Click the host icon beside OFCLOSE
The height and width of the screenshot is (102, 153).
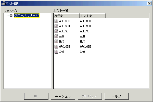click(x=56, y=47)
